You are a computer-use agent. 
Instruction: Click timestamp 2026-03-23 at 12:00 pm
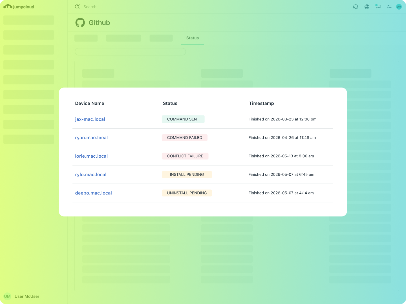283,119
